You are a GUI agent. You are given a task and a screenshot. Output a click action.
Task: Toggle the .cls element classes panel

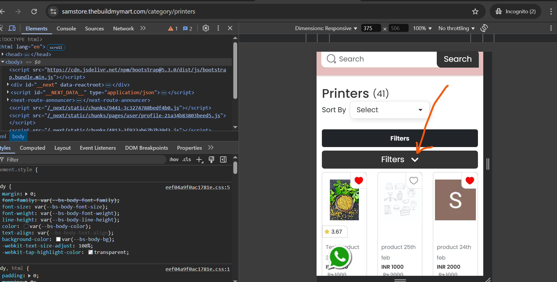[x=187, y=160]
